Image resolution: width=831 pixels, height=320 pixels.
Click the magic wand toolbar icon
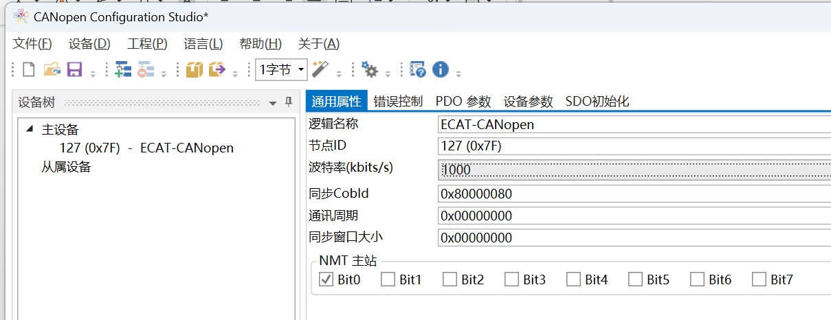click(320, 69)
